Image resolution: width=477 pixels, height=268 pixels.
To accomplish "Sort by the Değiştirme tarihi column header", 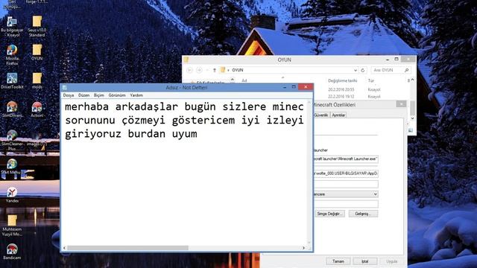I will 343,81.
